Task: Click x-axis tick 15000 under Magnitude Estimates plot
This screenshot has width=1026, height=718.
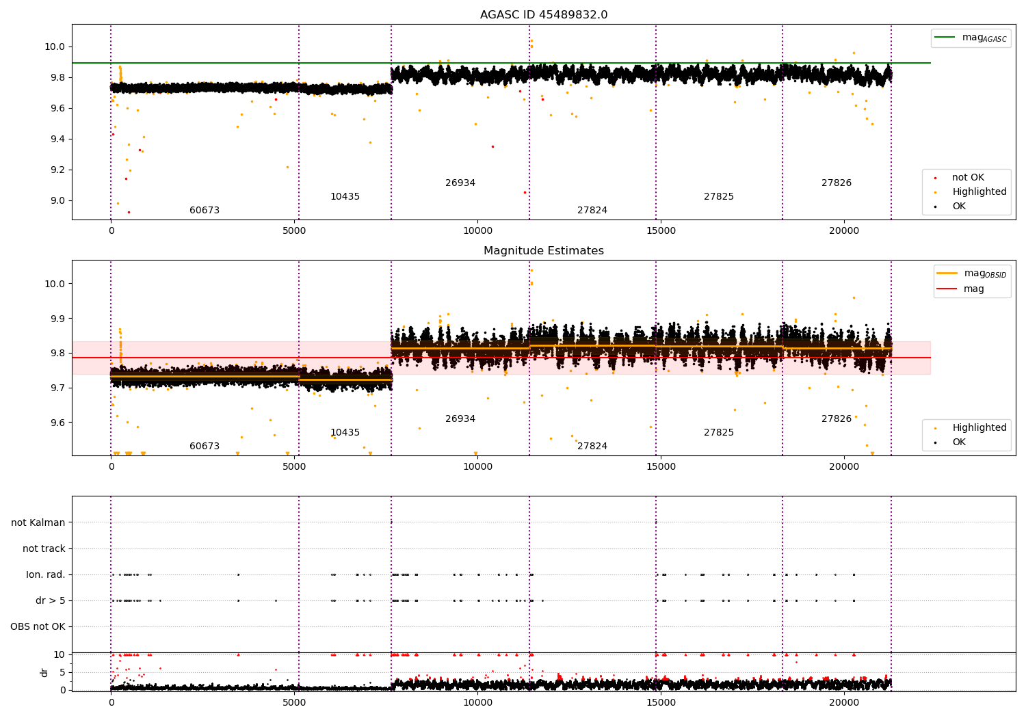Action: (x=661, y=467)
